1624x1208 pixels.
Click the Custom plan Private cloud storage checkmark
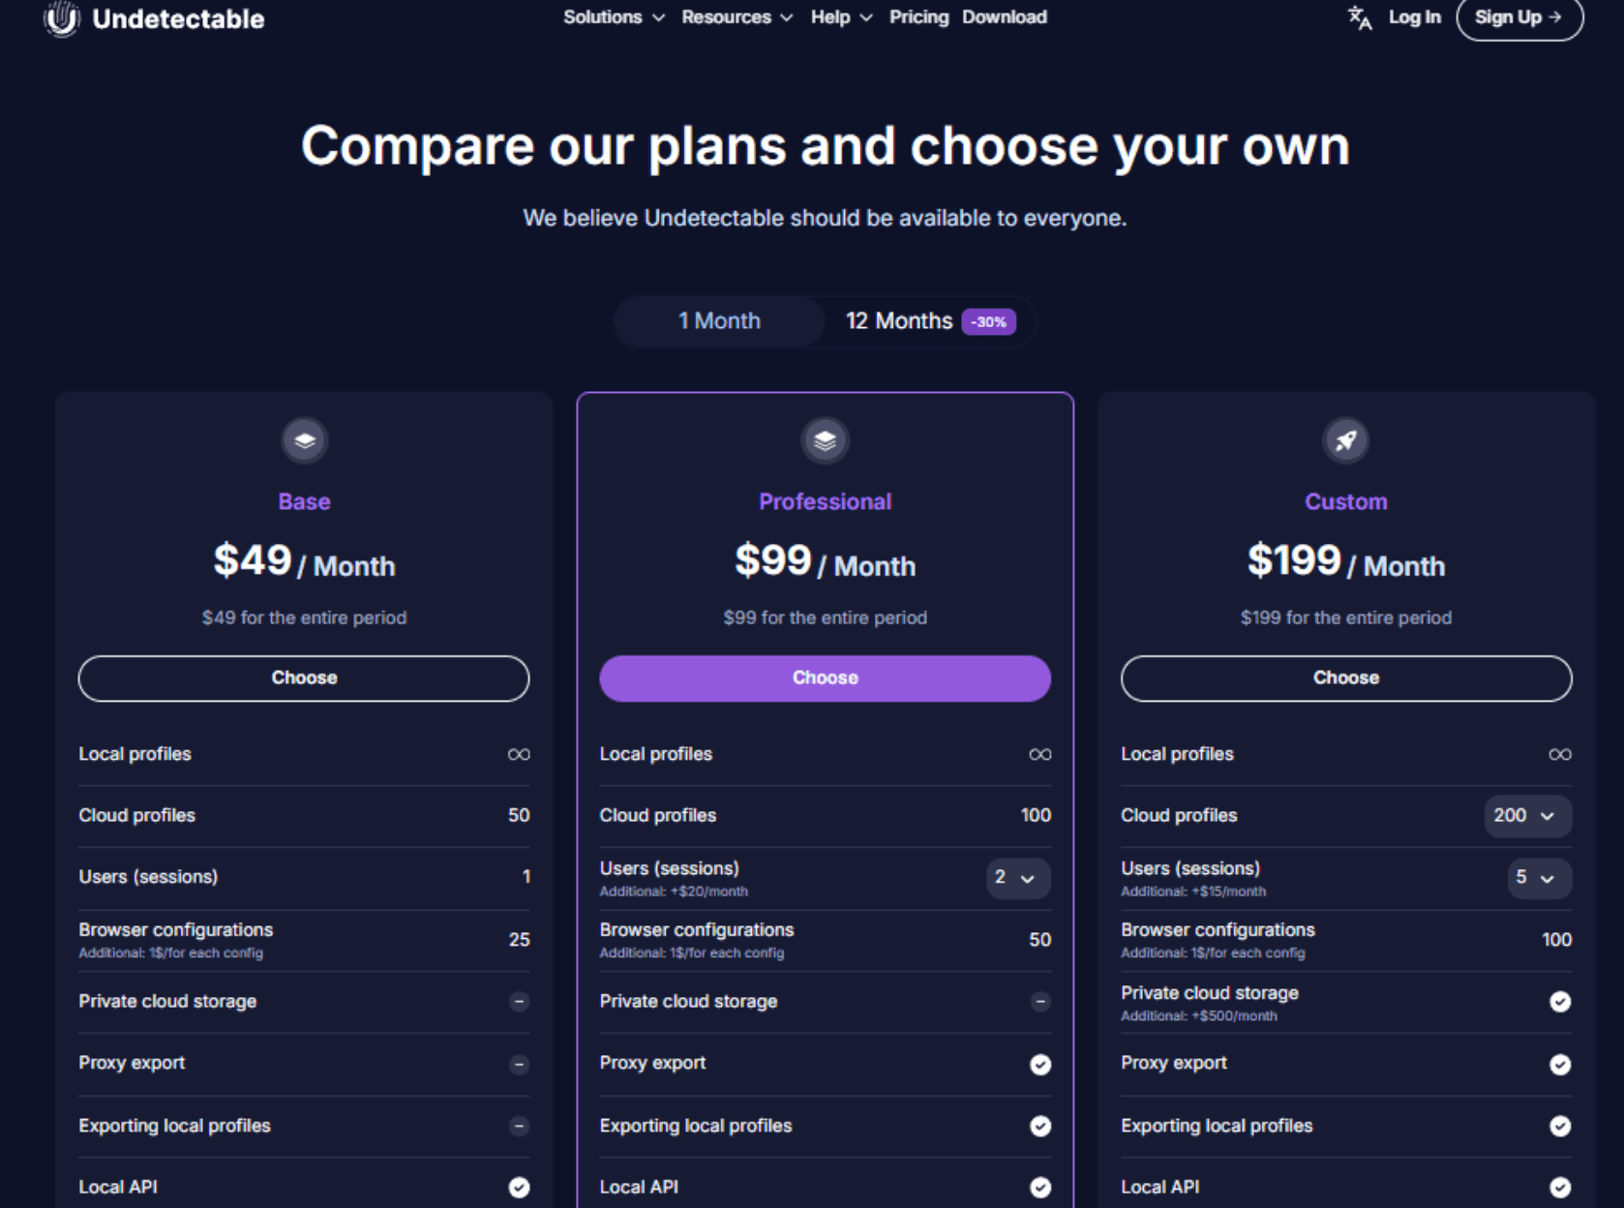click(x=1559, y=1002)
